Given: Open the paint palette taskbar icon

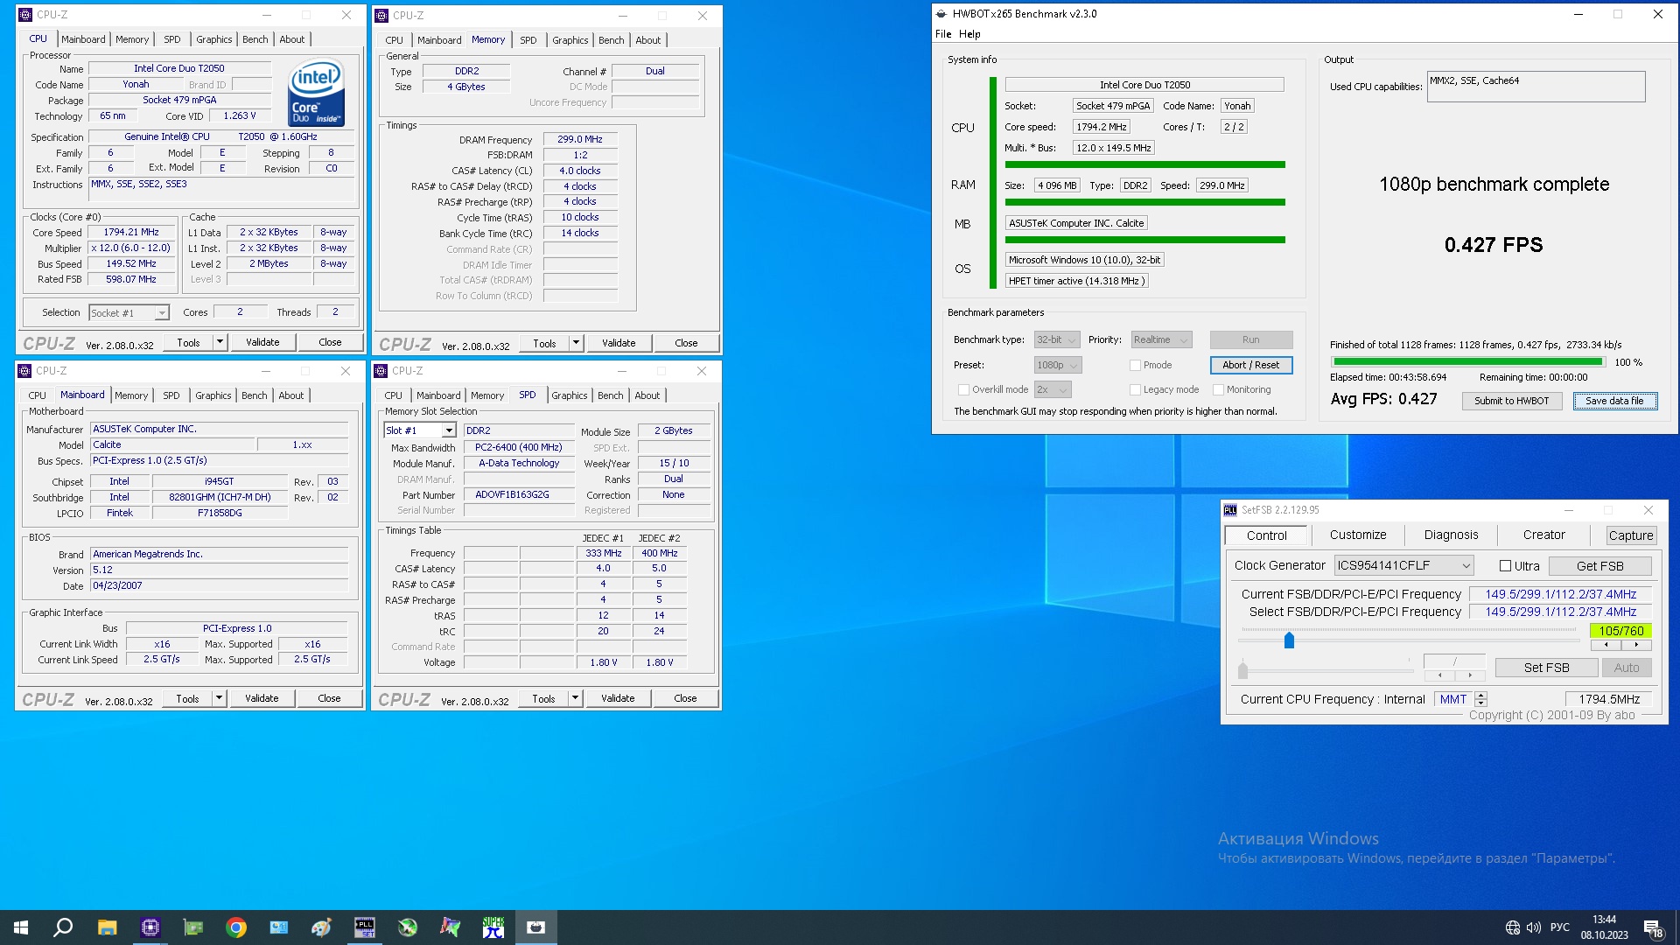Looking at the screenshot, I should coord(322,927).
